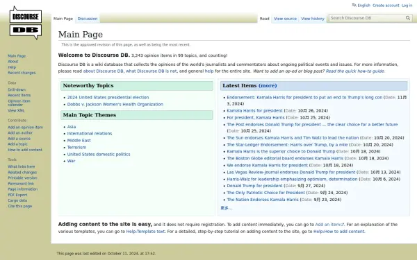Open Help:How to add content link
The image size is (417, 260).
(339, 232)
